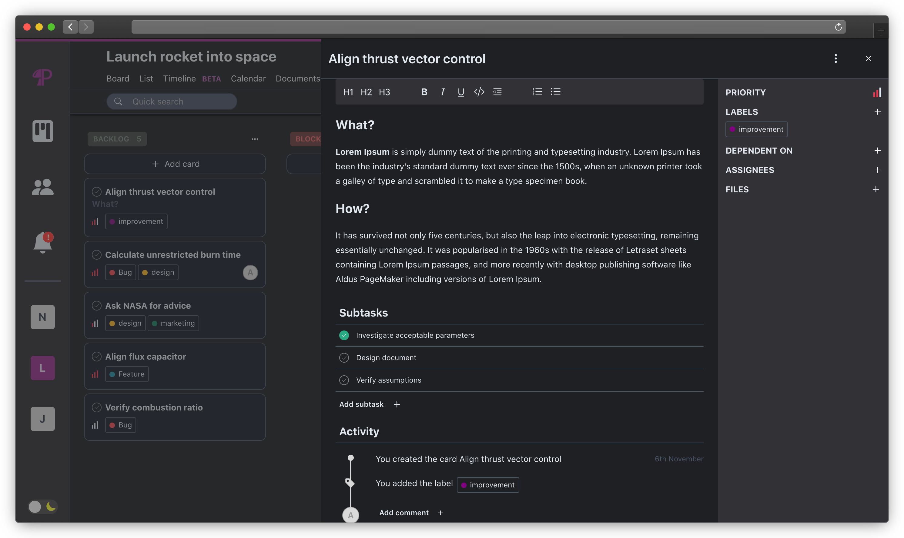Image resolution: width=904 pixels, height=538 pixels.
Task: Insert code block with code icon
Action: pyautogui.click(x=479, y=92)
